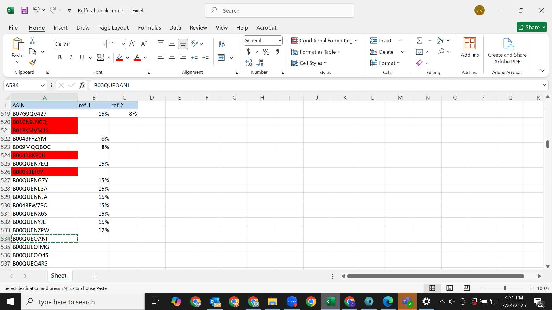The height and width of the screenshot is (310, 552).
Task: Apply Percent Style formatting
Action: [x=266, y=52]
